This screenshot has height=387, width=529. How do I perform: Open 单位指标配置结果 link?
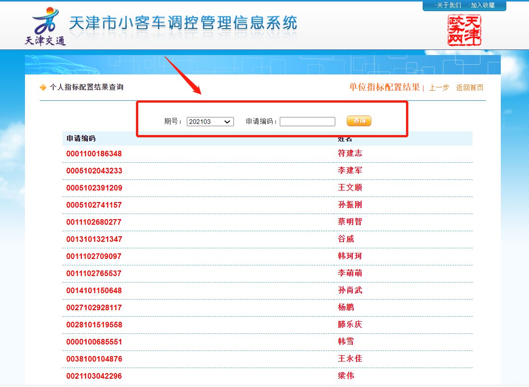[384, 87]
